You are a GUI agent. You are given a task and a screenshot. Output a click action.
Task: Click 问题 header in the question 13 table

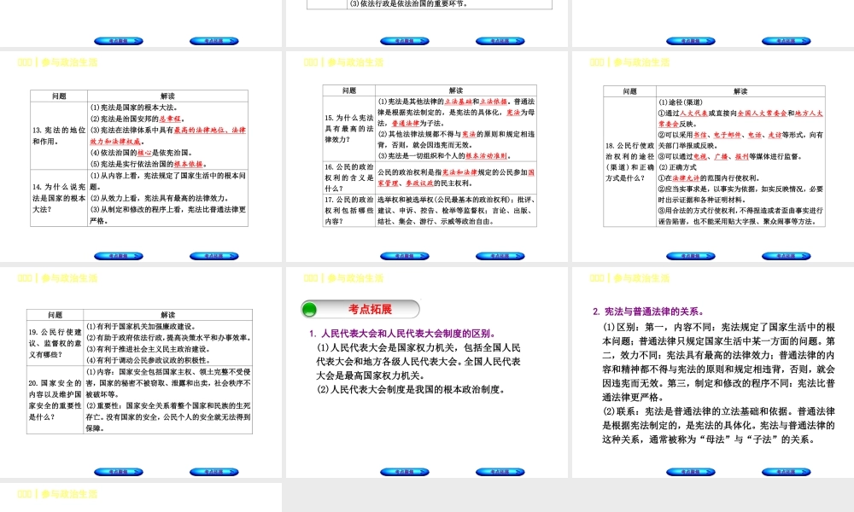[59, 96]
